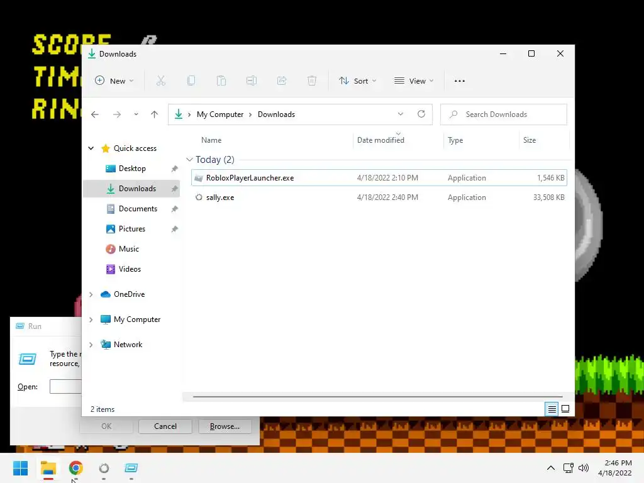
Task: Open network status tray icon
Action: pos(569,468)
